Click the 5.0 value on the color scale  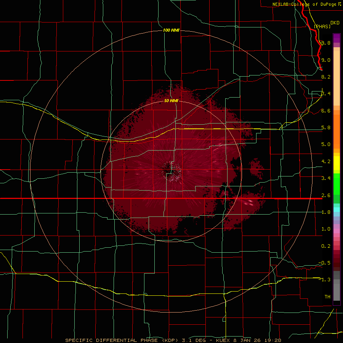[x=326, y=144]
